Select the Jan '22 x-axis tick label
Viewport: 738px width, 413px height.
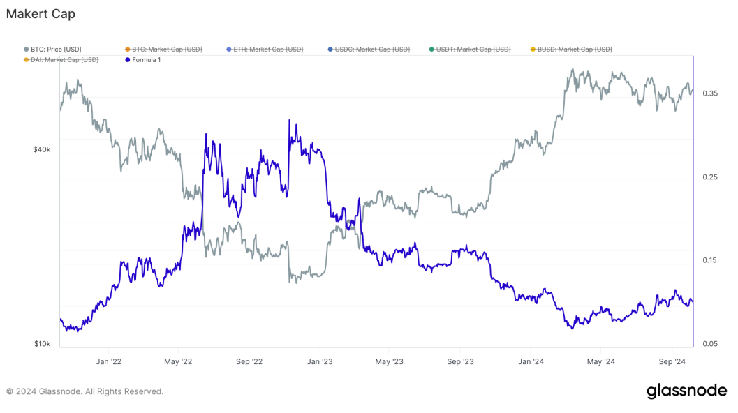tap(108, 361)
